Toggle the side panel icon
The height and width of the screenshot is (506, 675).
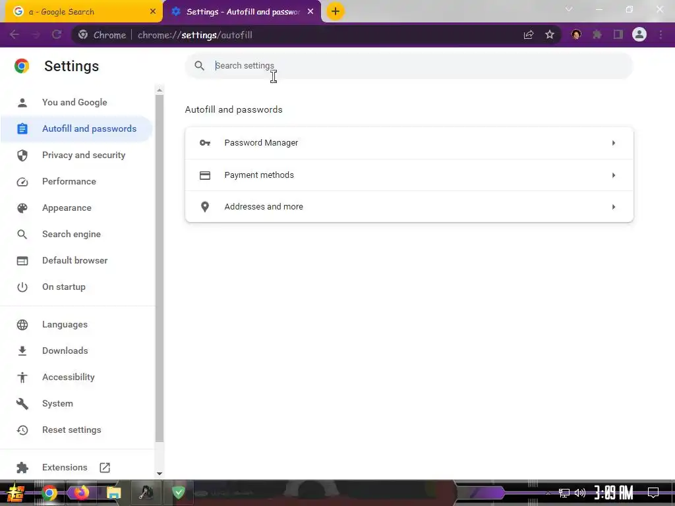[618, 35]
